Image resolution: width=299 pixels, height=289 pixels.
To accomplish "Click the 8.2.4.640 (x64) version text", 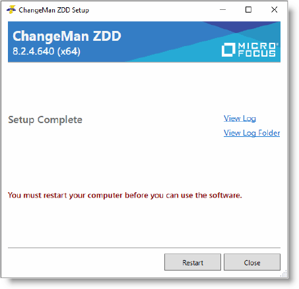I will pyautogui.click(x=46, y=51).
